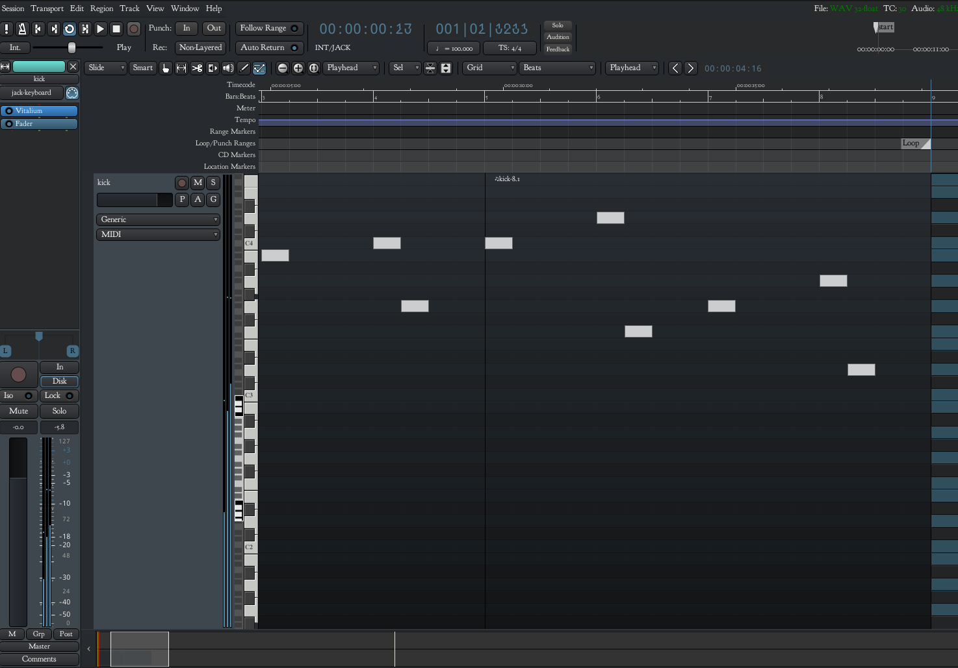
Task: Open Comments on mixer strip
Action: point(39,659)
